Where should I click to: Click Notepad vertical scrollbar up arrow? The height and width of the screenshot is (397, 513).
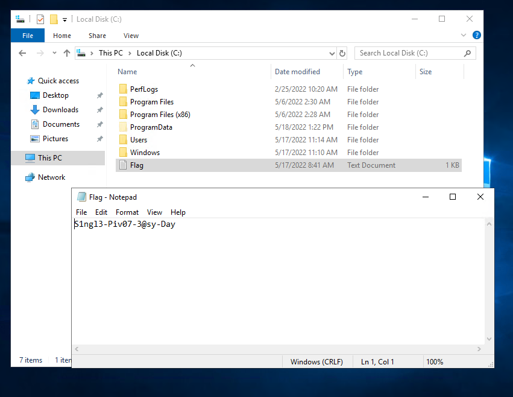489,224
